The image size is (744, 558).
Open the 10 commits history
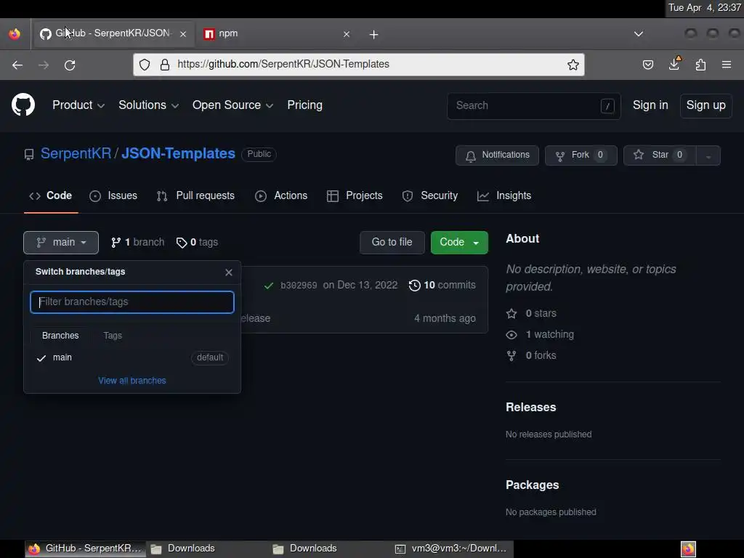click(442, 285)
